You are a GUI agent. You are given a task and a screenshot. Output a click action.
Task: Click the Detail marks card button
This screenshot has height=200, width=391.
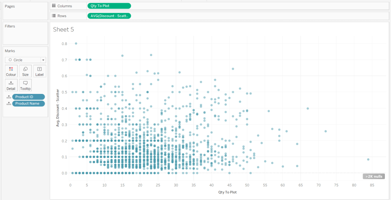[x=11, y=85]
